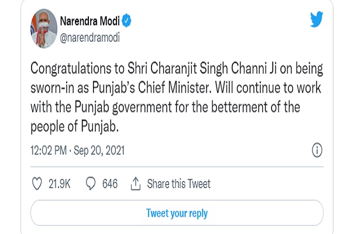Like the tweet with the heart icon
Image resolution: width=351 pixels, height=234 pixels.
pyautogui.click(x=37, y=184)
